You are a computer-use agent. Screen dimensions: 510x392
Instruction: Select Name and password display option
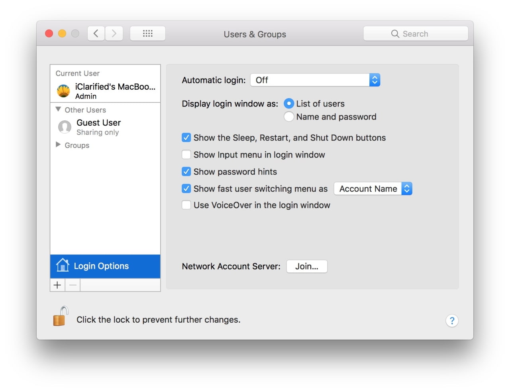point(288,116)
